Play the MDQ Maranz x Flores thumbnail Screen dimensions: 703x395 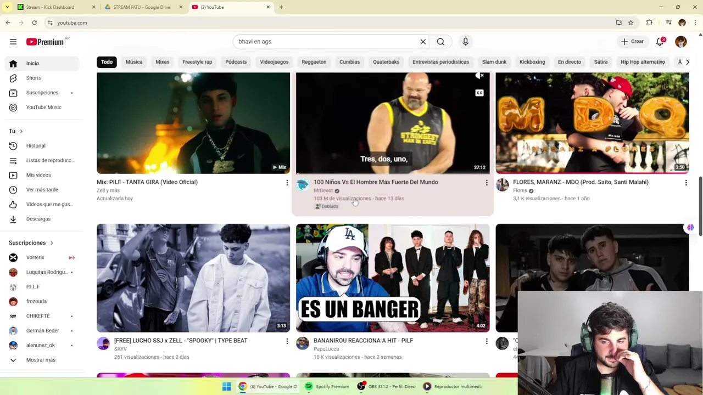coord(592,123)
